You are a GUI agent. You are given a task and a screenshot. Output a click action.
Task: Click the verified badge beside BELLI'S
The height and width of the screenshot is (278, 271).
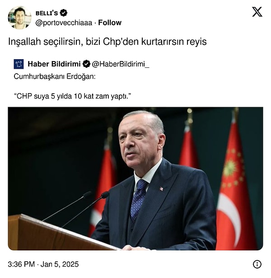click(63, 13)
